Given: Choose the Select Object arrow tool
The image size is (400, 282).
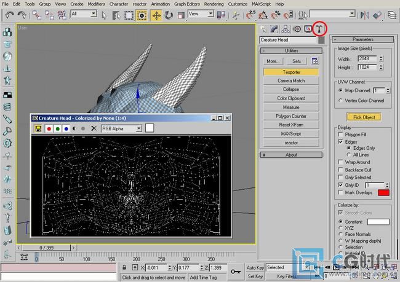Looking at the screenshot, I should point(104,15).
